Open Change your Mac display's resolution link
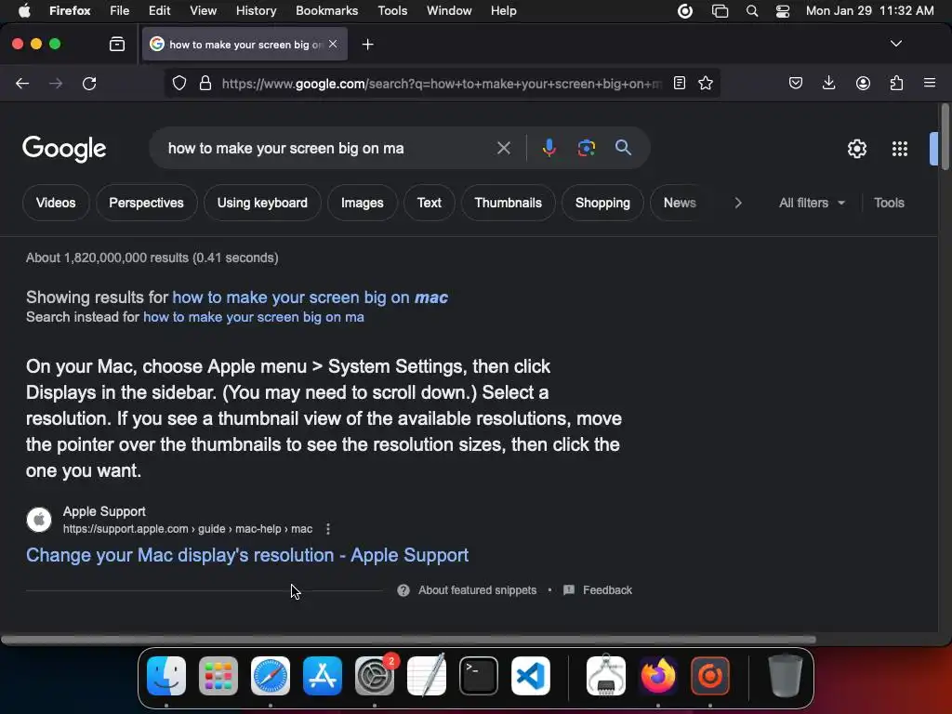 [247, 555]
